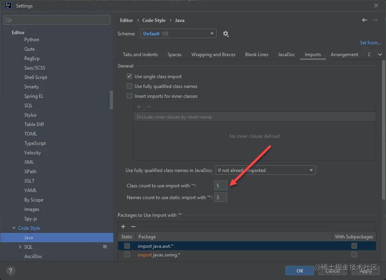This screenshot has height=280, width=386.
Task: Click Editor in the breadcrumb
Action: (x=126, y=20)
